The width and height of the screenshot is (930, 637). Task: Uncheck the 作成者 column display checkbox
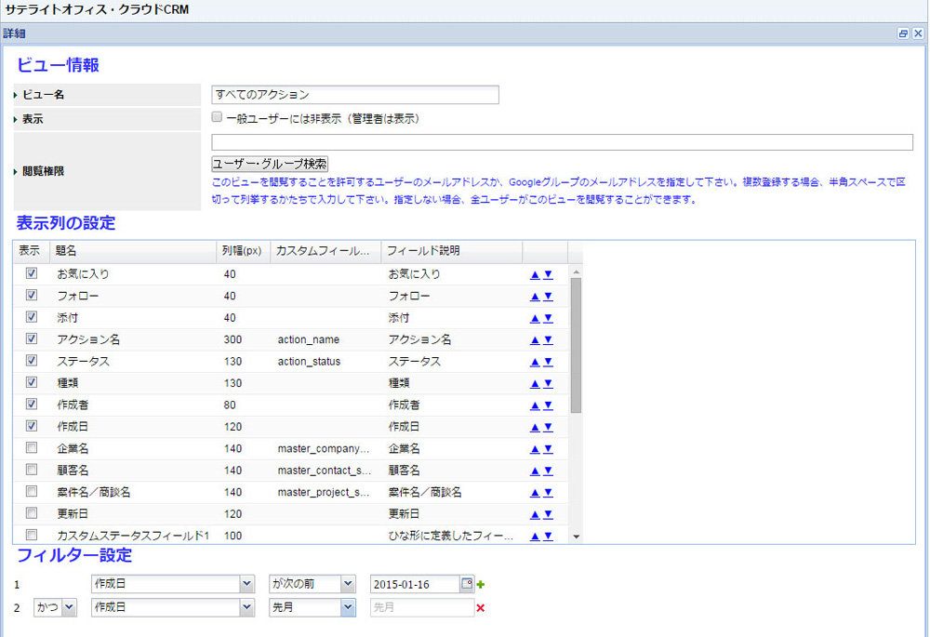(32, 405)
